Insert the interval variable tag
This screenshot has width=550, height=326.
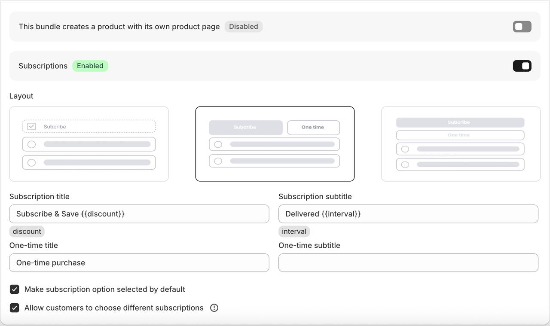pos(294,232)
